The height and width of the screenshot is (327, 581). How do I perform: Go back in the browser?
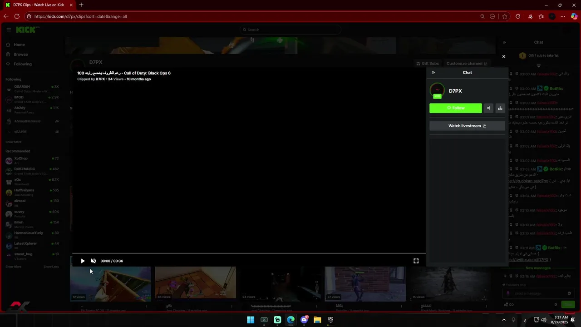point(6,16)
